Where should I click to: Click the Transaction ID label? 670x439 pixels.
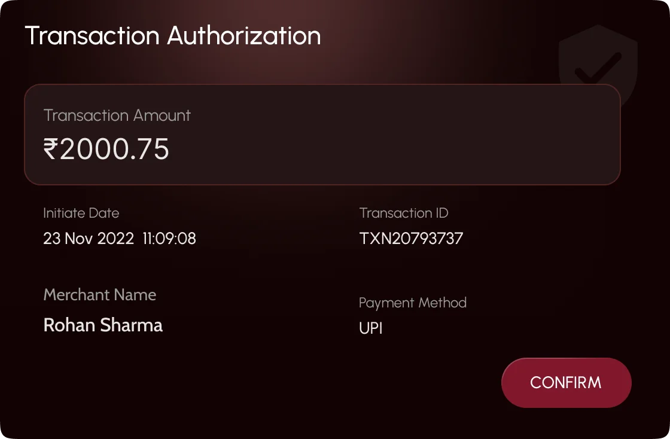pyautogui.click(x=403, y=213)
